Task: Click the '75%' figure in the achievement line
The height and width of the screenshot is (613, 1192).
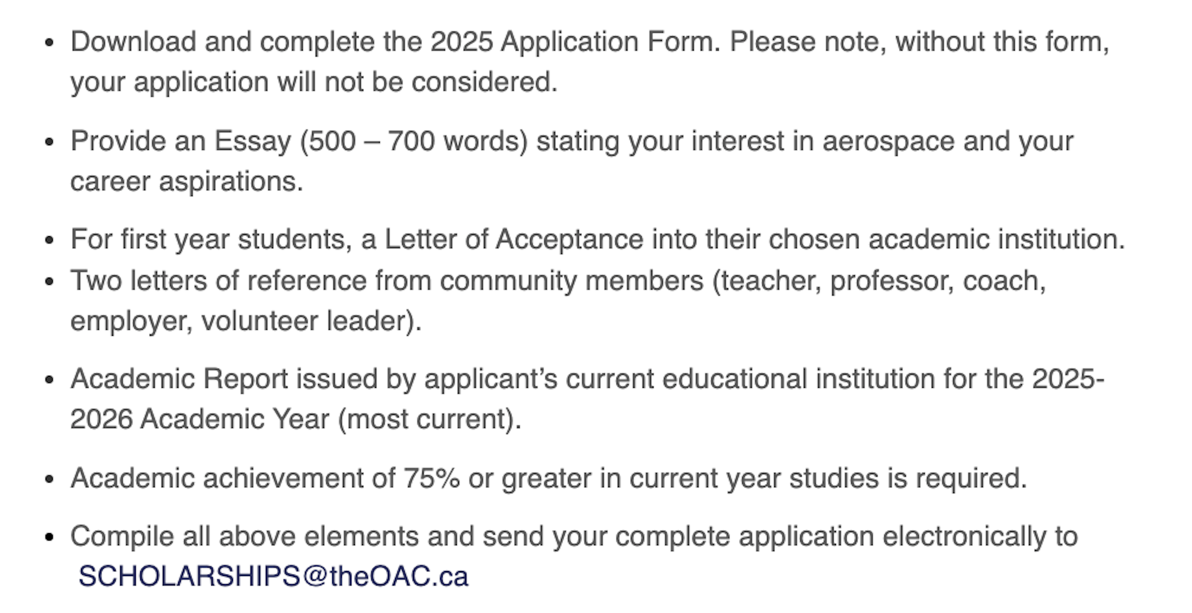Action: (x=431, y=478)
